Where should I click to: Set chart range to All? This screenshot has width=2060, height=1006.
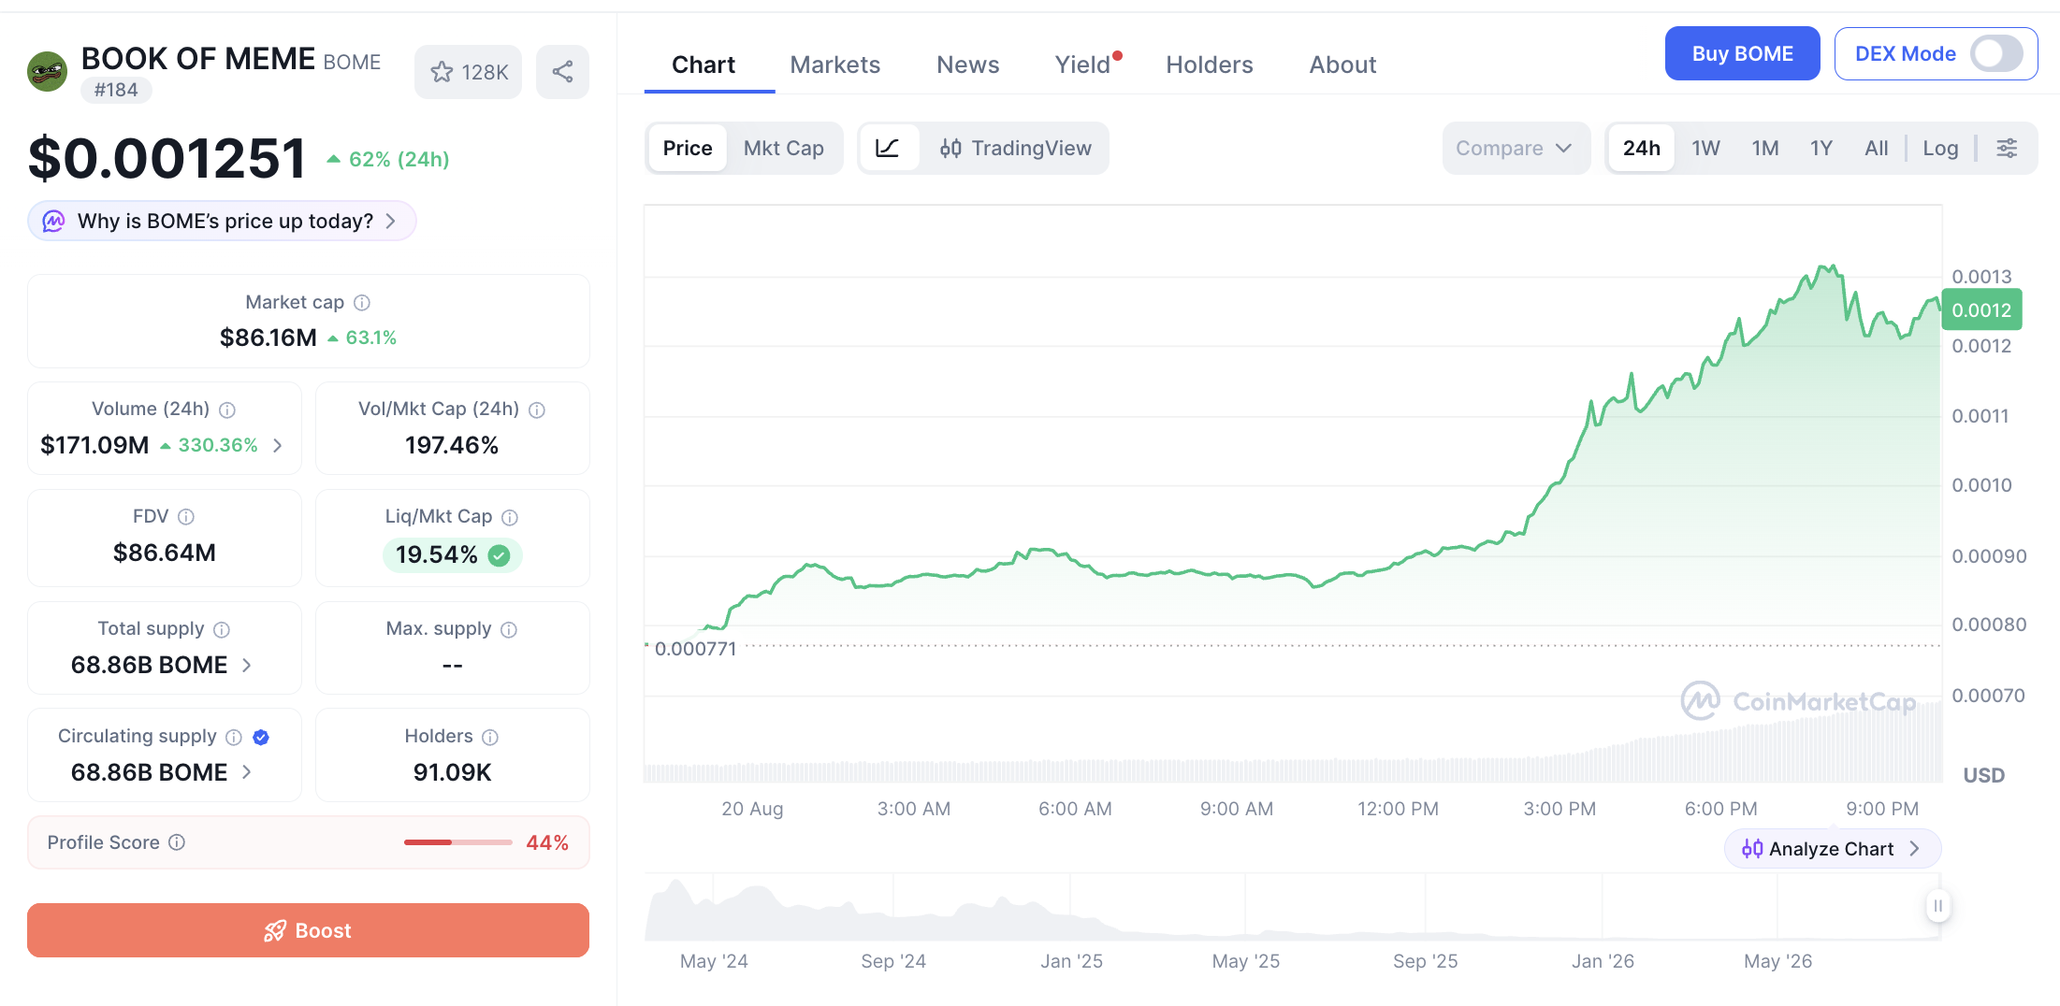(x=1876, y=148)
